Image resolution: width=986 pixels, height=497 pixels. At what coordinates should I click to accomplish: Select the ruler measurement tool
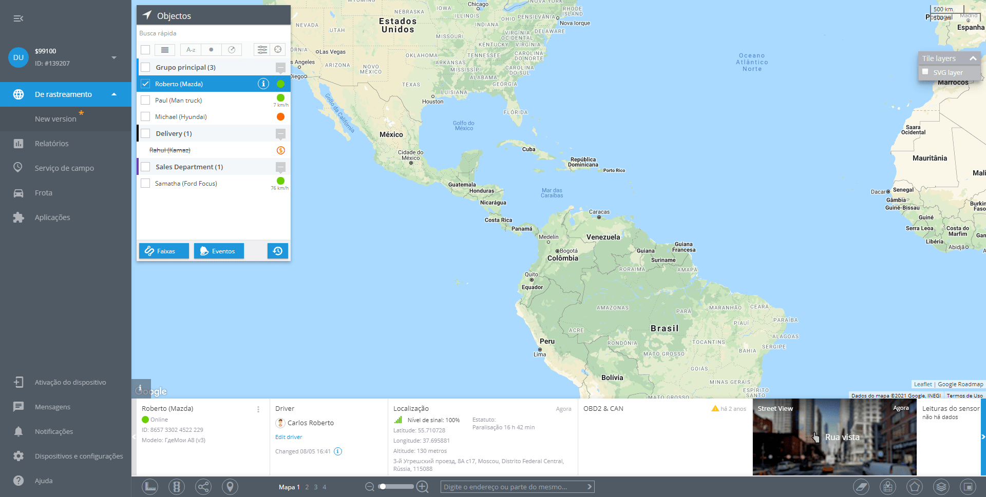coord(150,487)
